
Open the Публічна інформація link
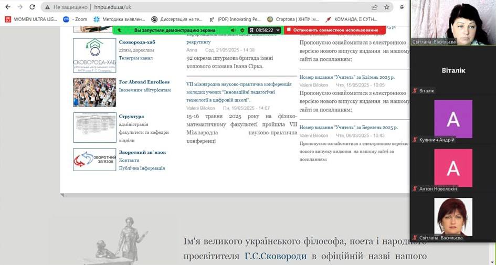tap(142, 168)
